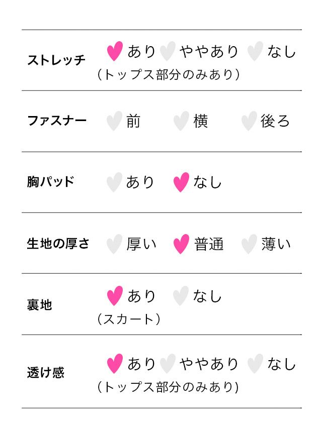
Task: Select pink heart for 生地の厚さ 普通
Action: tap(181, 244)
